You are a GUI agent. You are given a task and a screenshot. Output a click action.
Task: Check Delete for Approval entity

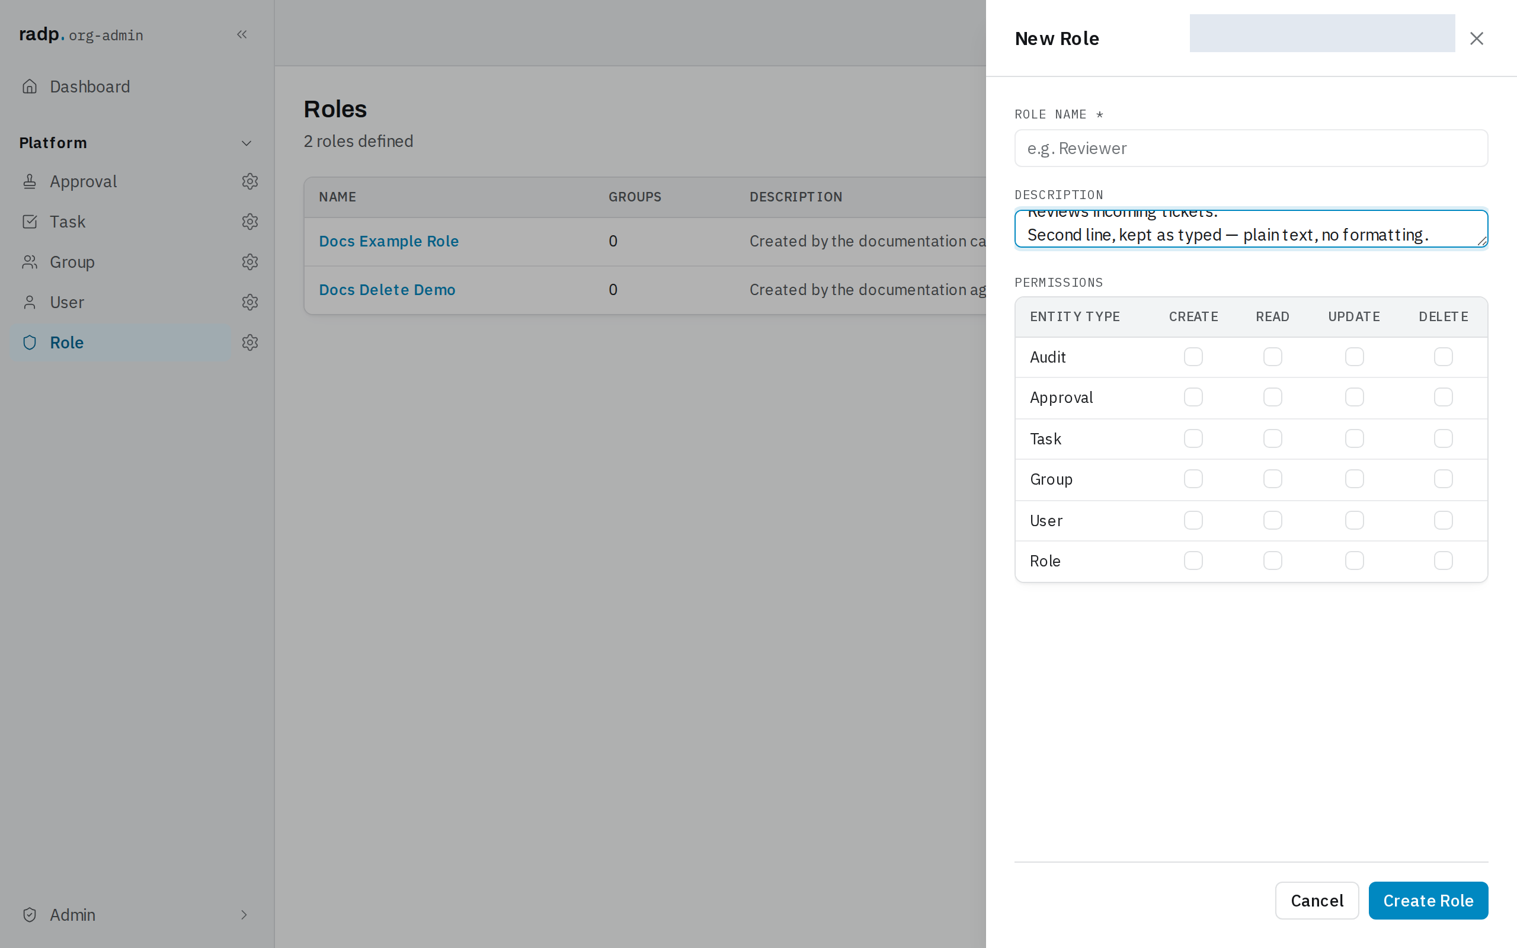1443,397
